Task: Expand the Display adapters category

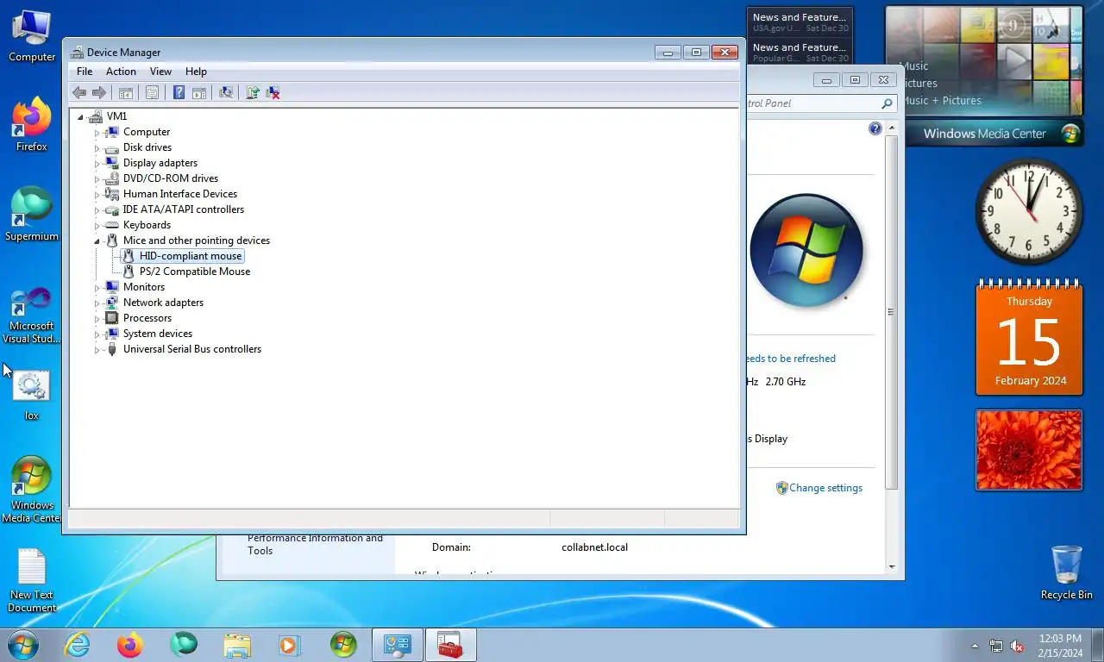Action: click(x=97, y=164)
